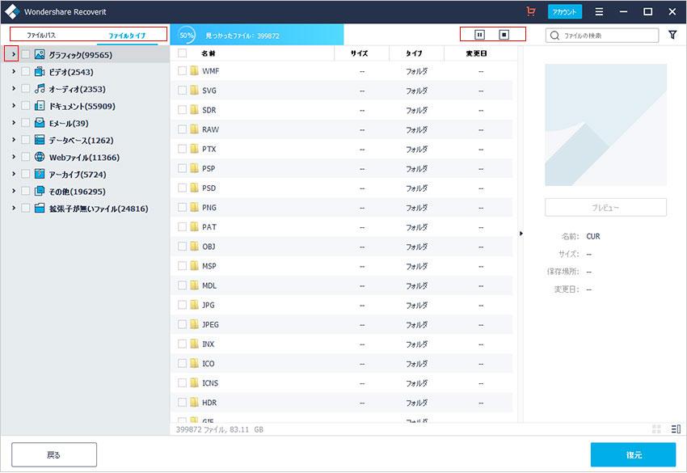The image size is (687, 473).
Task: Check the グラフィック category checkbox
Action: click(25, 53)
